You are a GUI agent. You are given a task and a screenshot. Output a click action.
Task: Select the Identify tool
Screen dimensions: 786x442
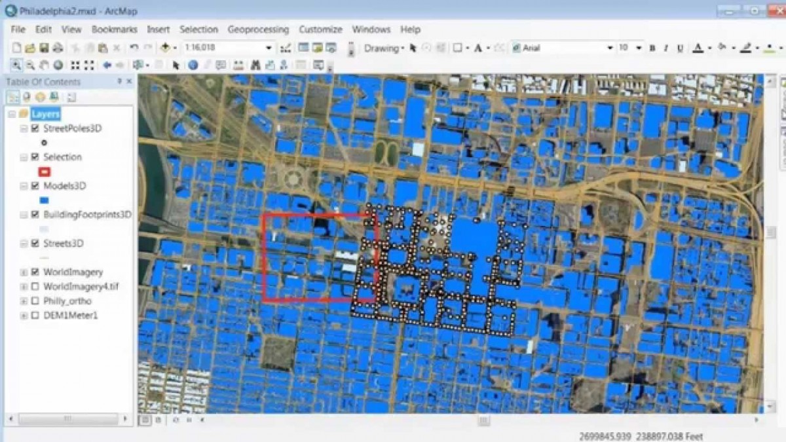tap(193, 65)
